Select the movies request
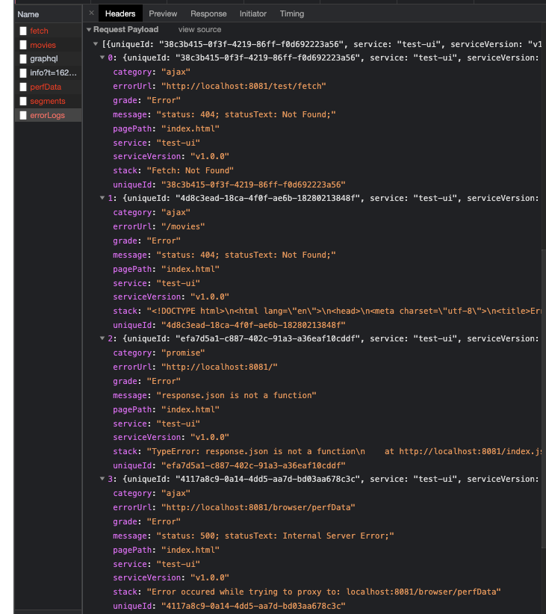 [48, 45]
